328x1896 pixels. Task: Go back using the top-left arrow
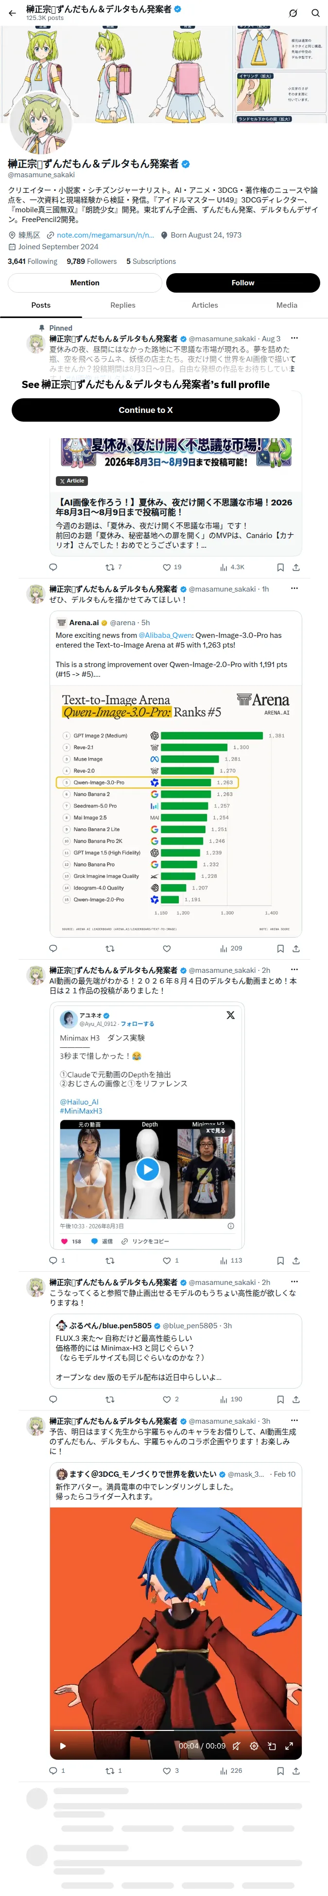pyautogui.click(x=12, y=13)
